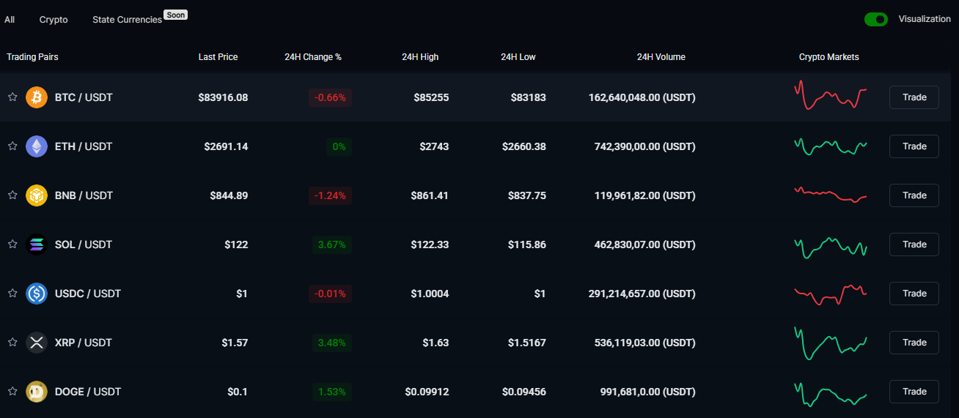View the BNB sparkline chart
Screen dimensions: 959x418
tap(831, 195)
